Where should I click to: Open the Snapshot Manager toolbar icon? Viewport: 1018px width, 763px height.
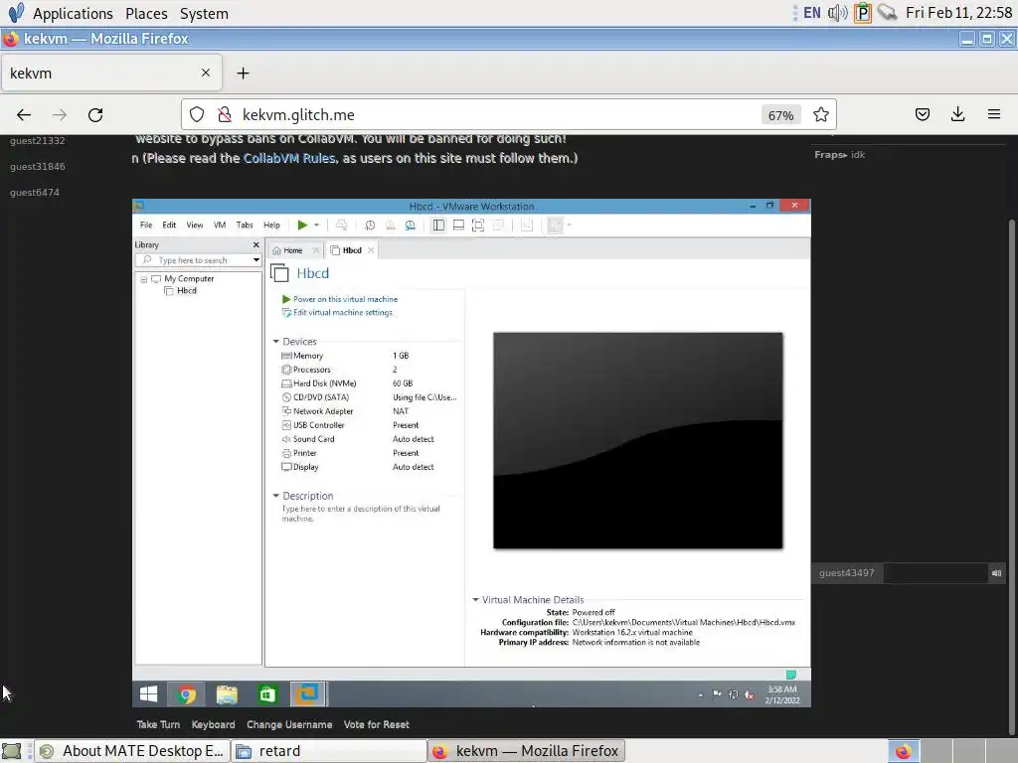[411, 226]
